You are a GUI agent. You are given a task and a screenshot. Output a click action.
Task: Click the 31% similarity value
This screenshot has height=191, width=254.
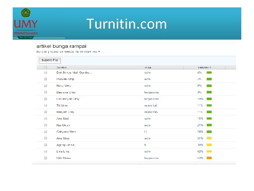click(200, 138)
